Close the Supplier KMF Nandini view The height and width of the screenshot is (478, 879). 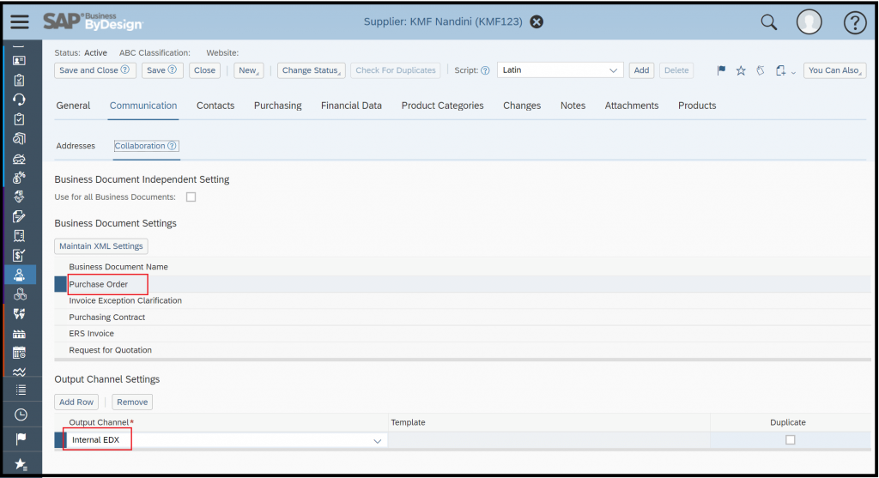[536, 21]
